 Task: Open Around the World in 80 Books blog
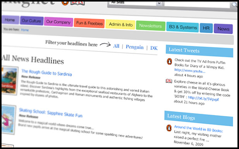point(198,129)
